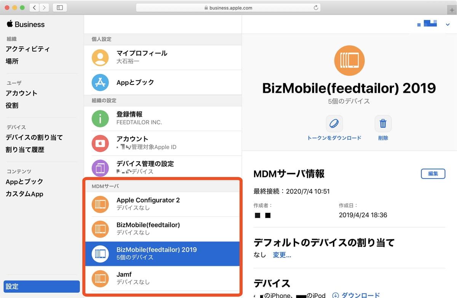457x298 pixels.
Task: Select the Jamf MDM server row
Action: (x=162, y=279)
